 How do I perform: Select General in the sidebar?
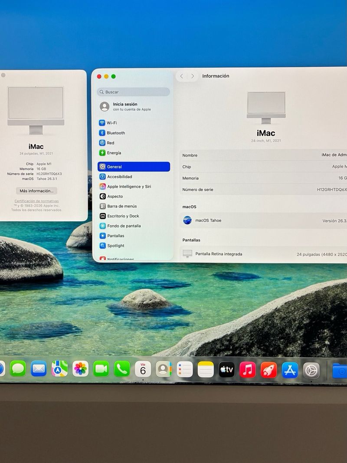(134, 167)
